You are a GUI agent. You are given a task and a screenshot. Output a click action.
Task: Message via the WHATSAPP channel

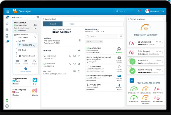click(75, 64)
